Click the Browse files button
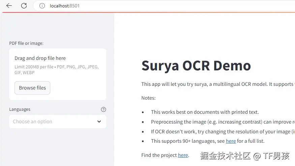Viewport: 295px width, 166px height. point(32,88)
